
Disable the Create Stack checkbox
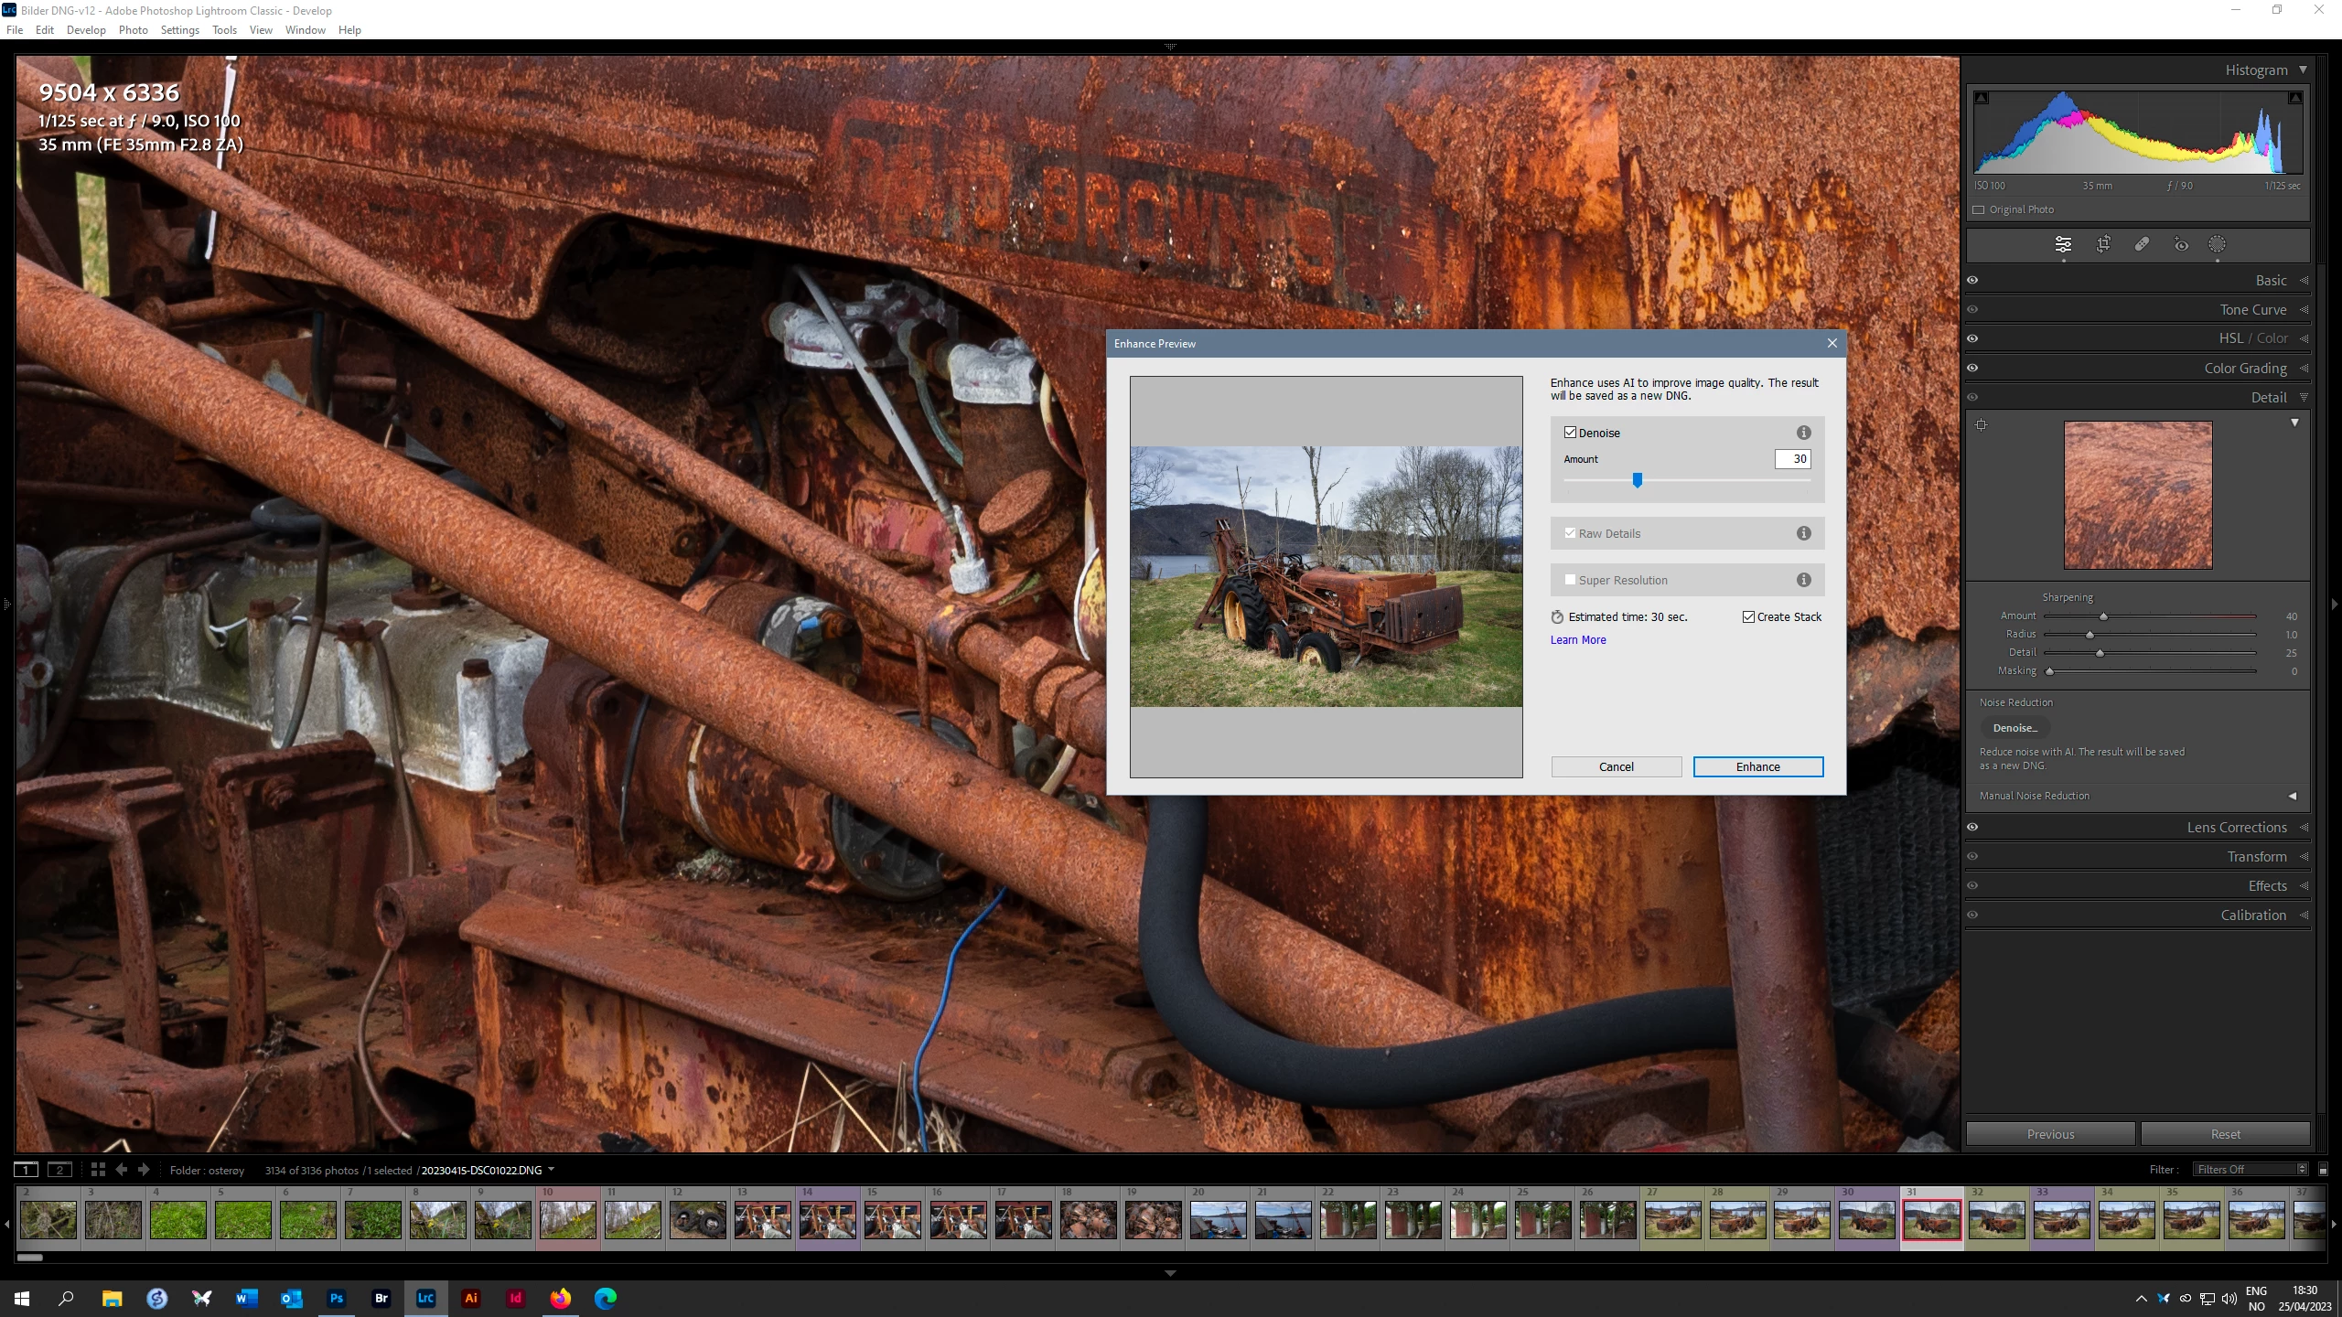click(1749, 617)
